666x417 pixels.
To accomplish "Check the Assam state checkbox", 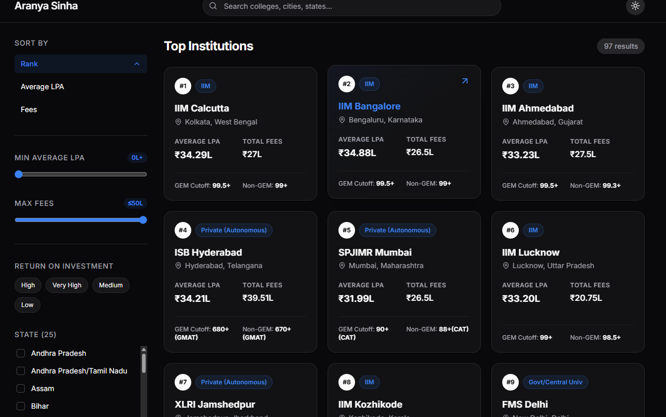I will pyautogui.click(x=21, y=388).
